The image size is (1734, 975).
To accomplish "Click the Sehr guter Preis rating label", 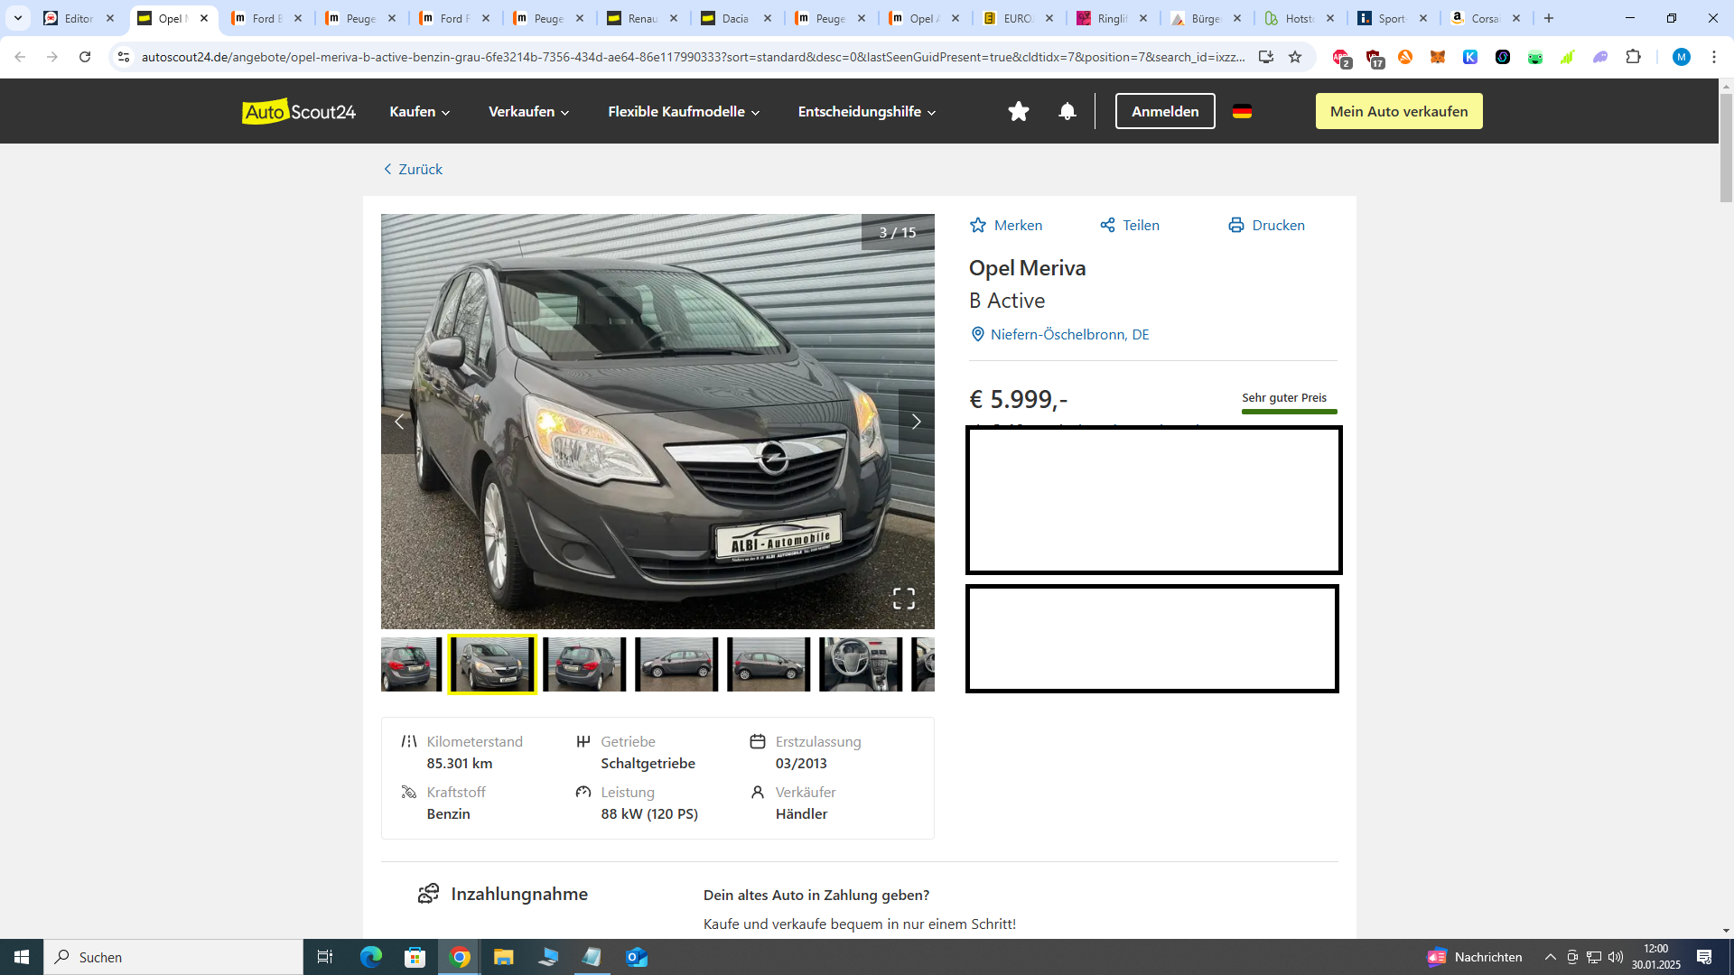I will [1284, 397].
